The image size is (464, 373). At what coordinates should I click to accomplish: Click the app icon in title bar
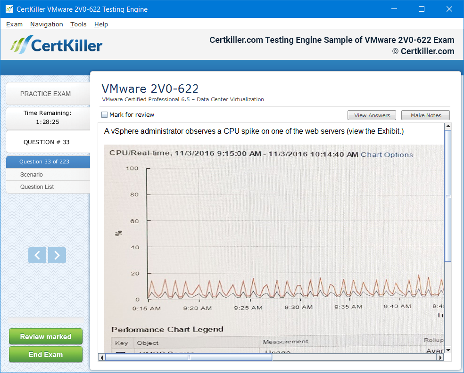pyautogui.click(x=9, y=9)
